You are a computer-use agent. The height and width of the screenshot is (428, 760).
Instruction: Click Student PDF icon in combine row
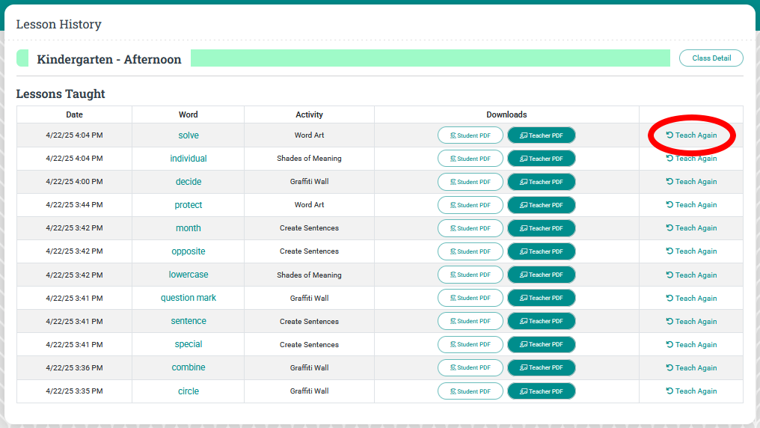point(453,368)
